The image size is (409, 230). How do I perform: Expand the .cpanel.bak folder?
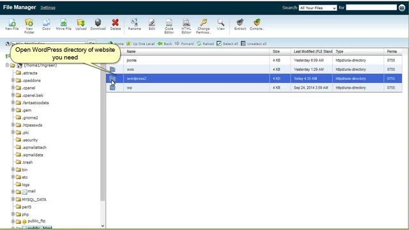pos(13,95)
